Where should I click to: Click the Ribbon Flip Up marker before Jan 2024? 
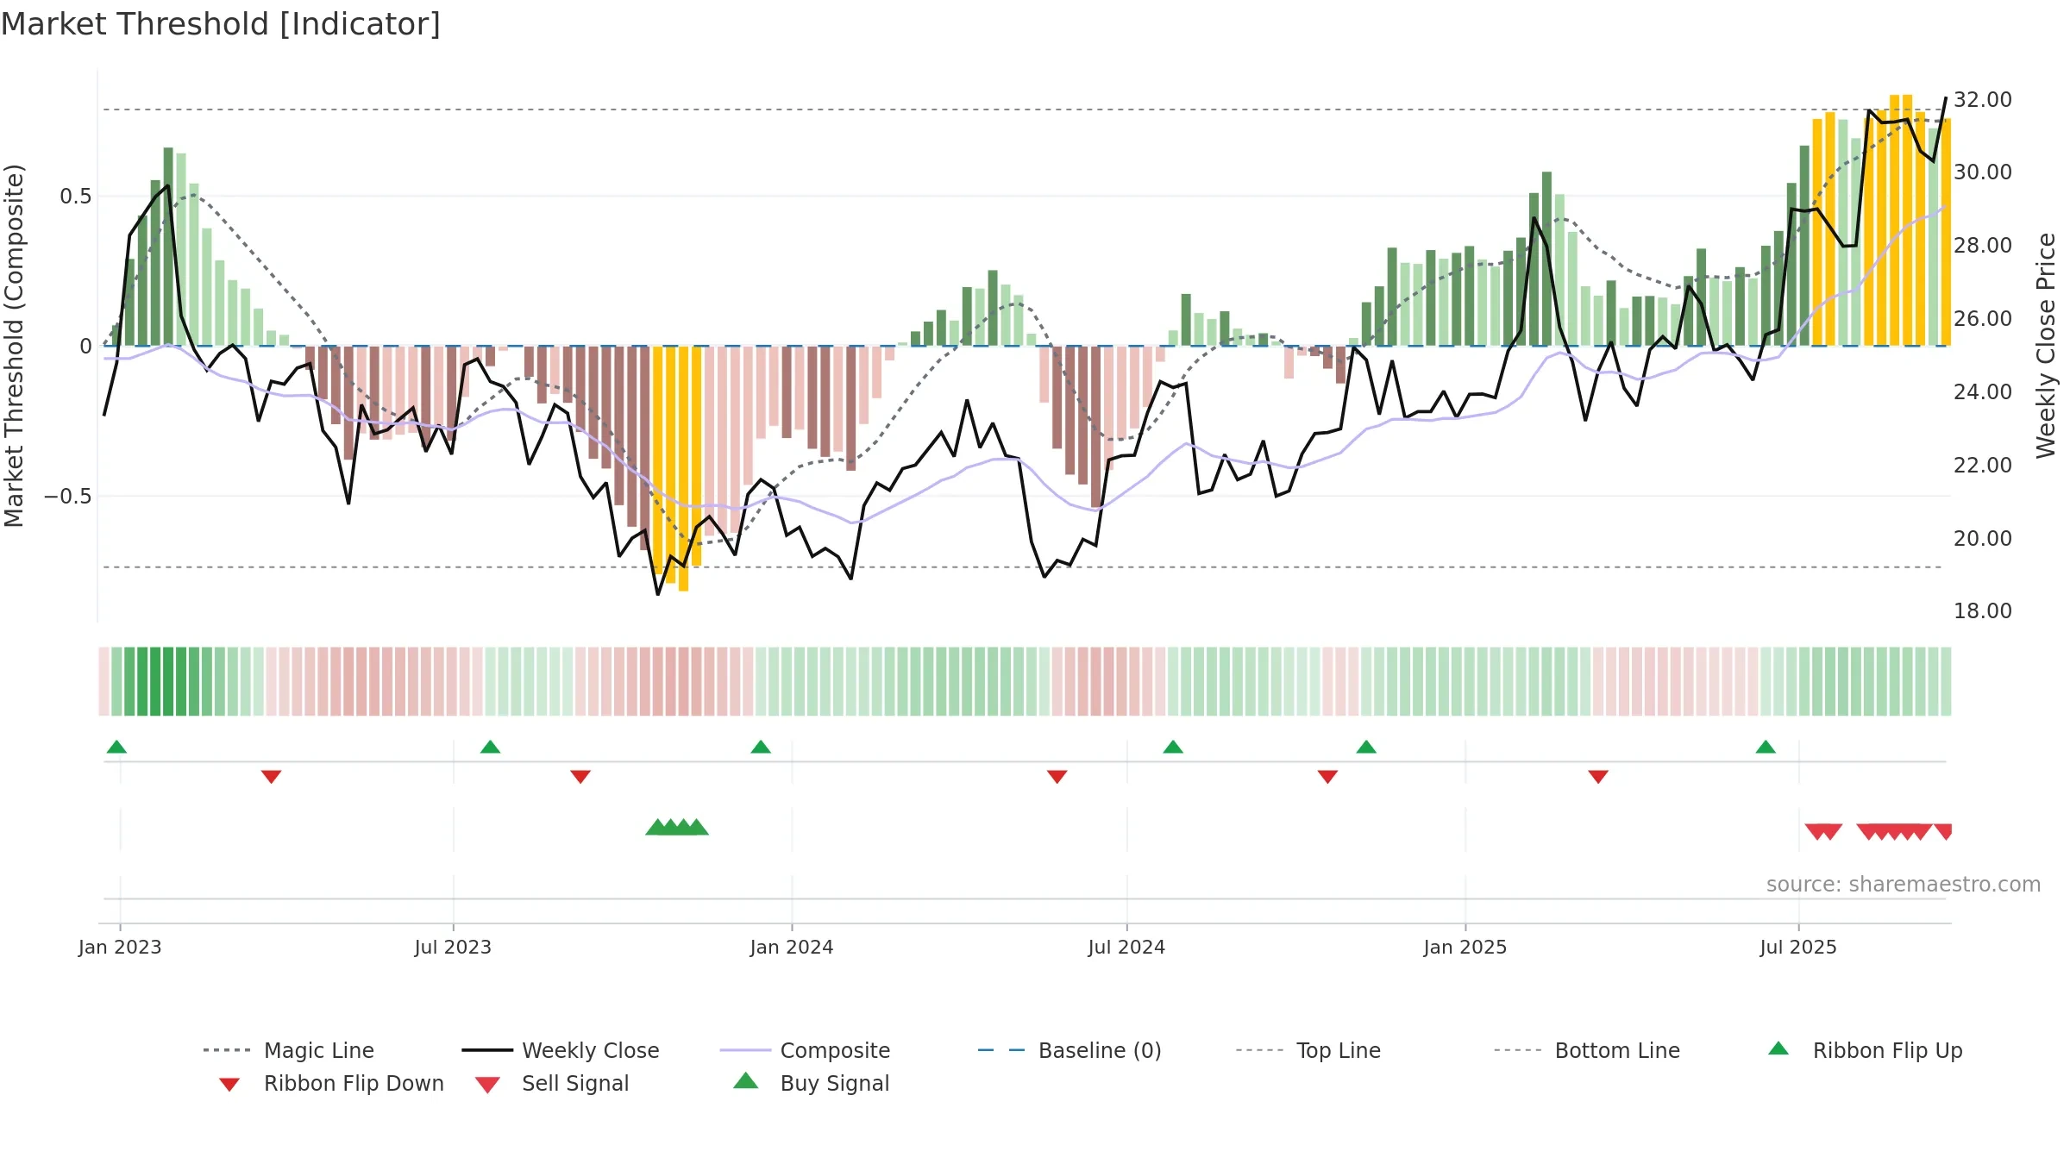click(x=761, y=747)
